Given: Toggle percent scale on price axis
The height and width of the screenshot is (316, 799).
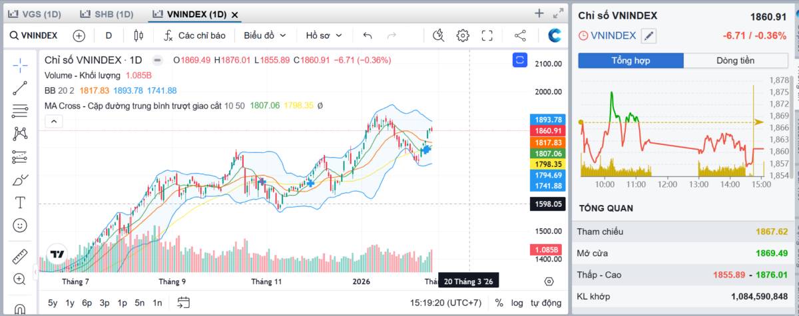Looking at the screenshot, I should point(499,303).
